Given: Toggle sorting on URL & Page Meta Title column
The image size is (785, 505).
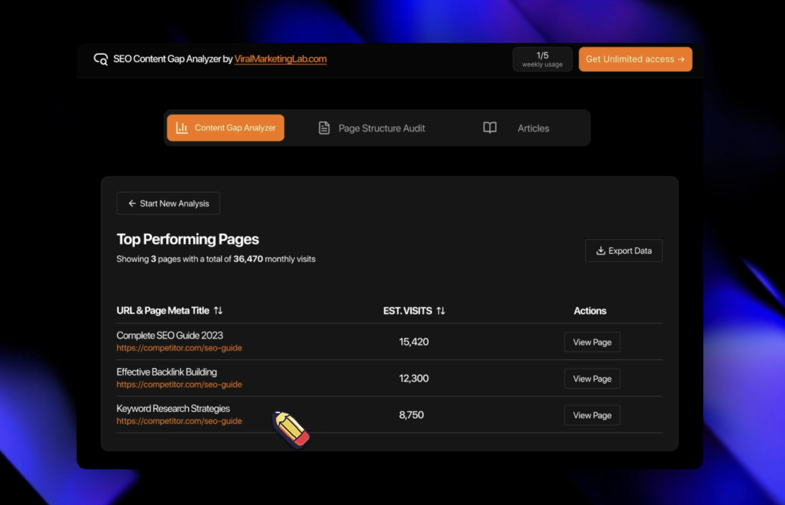Looking at the screenshot, I should pyautogui.click(x=218, y=310).
